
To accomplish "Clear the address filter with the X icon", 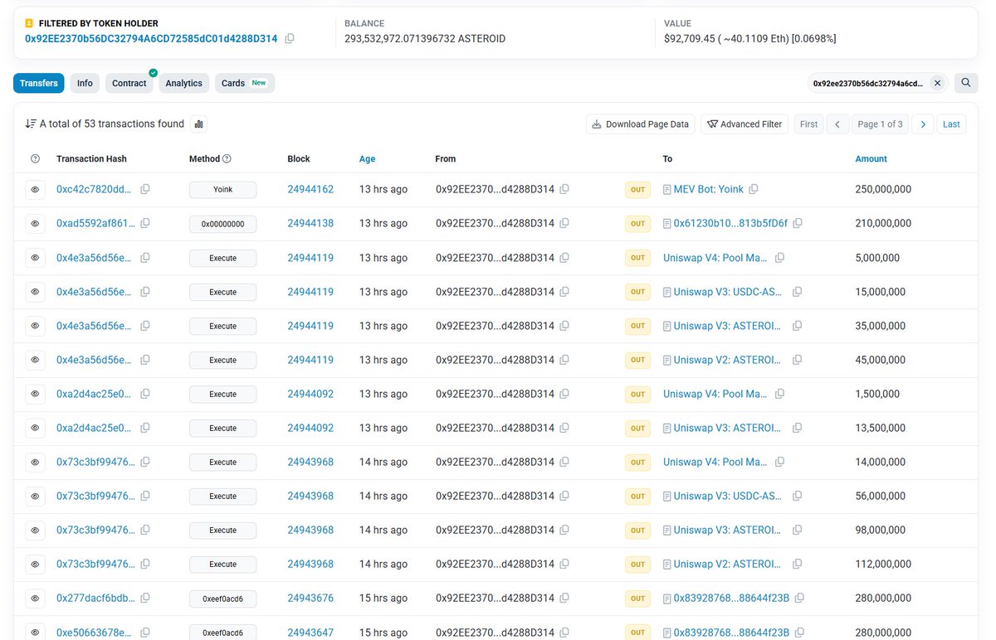I will 937,83.
